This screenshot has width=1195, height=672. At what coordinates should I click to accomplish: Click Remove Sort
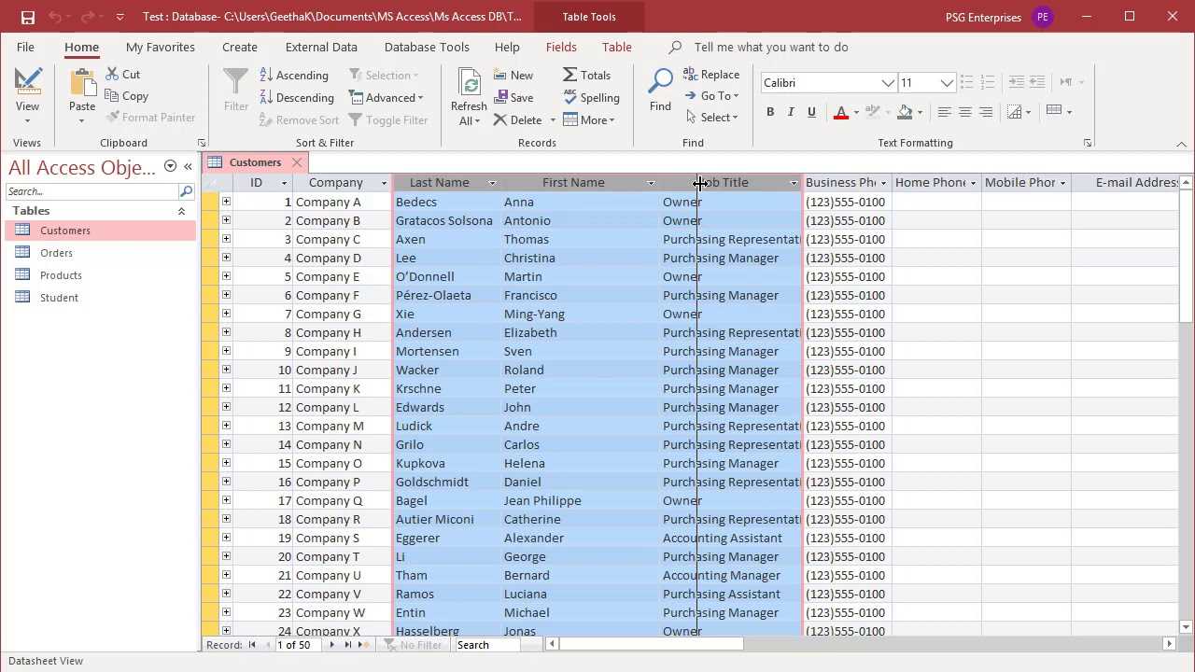click(x=299, y=119)
